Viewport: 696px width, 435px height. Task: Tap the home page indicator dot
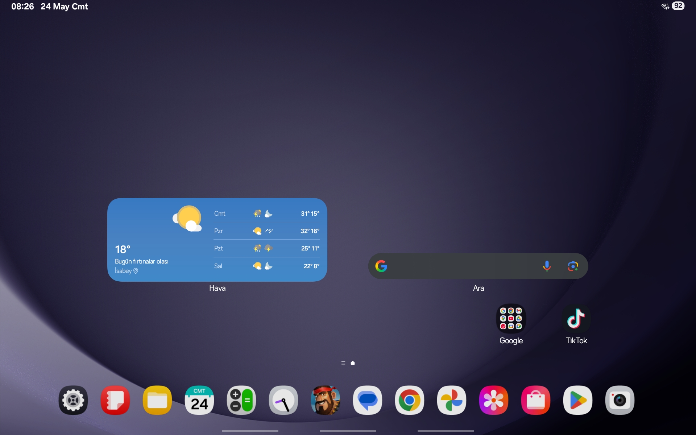click(x=353, y=363)
